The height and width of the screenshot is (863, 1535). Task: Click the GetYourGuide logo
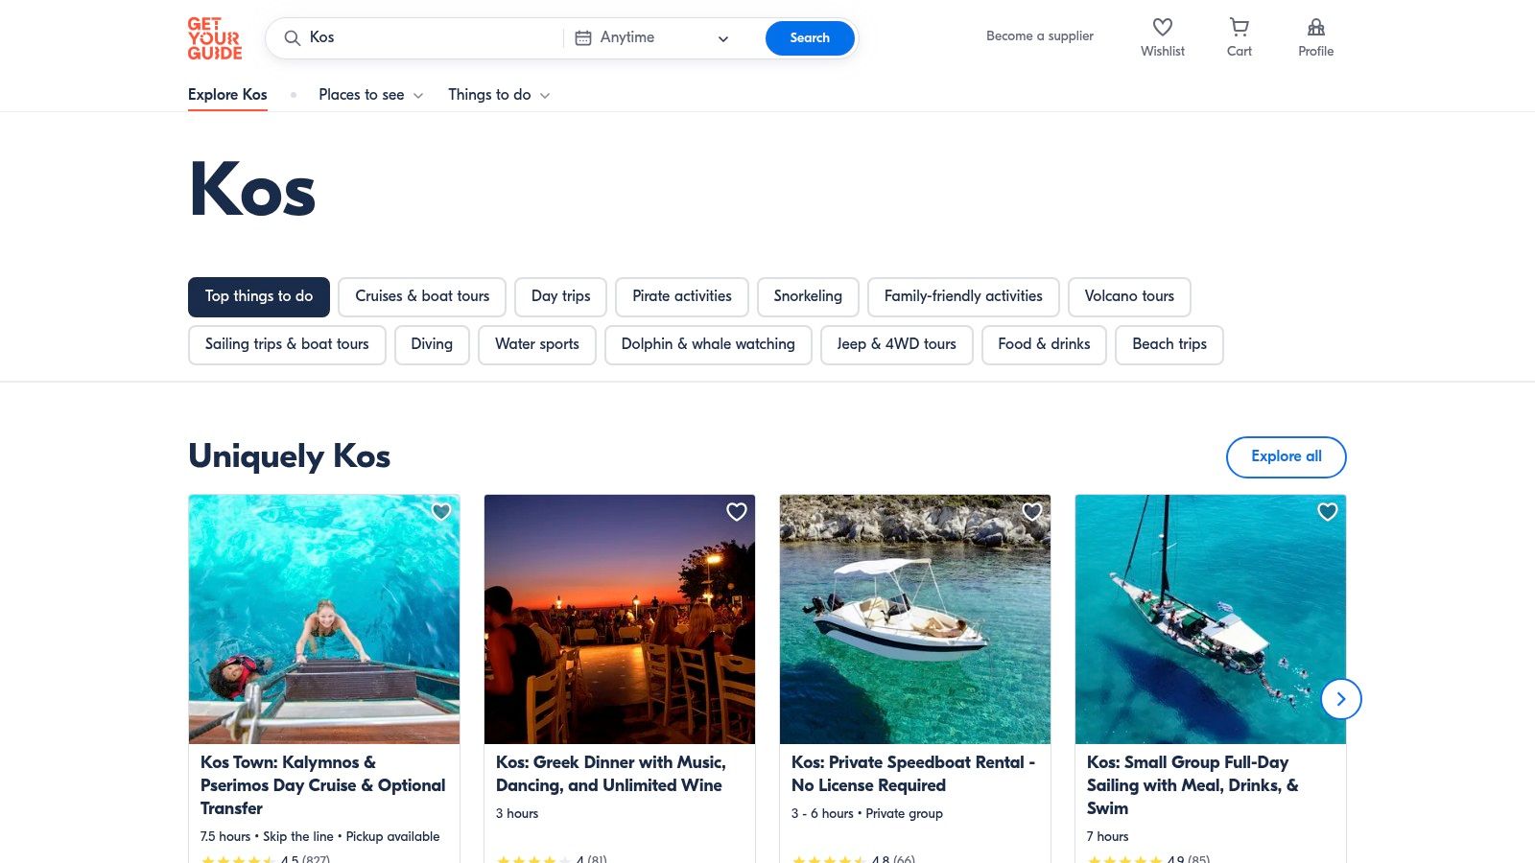click(213, 39)
